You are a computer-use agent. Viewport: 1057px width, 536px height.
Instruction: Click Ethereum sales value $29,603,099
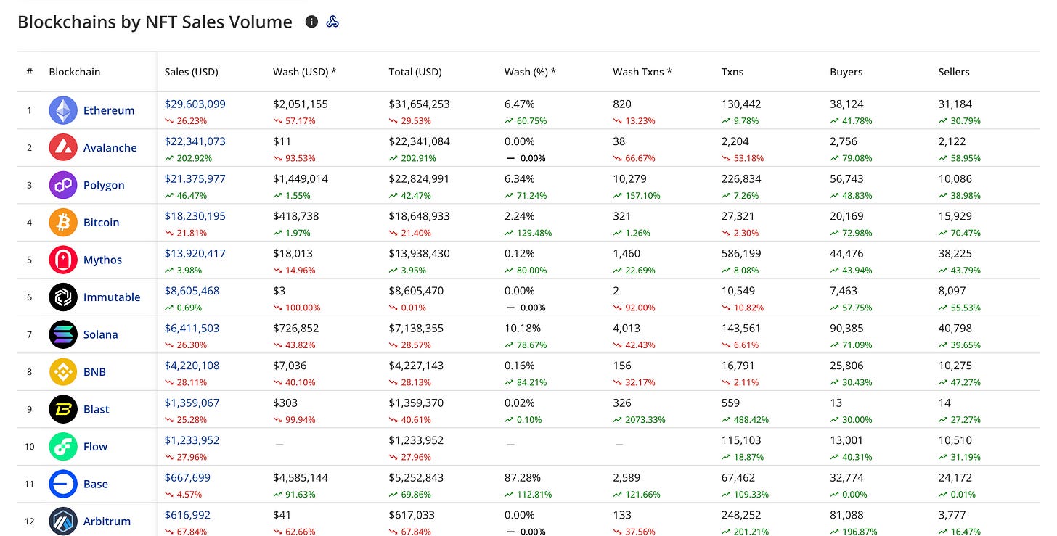195,104
